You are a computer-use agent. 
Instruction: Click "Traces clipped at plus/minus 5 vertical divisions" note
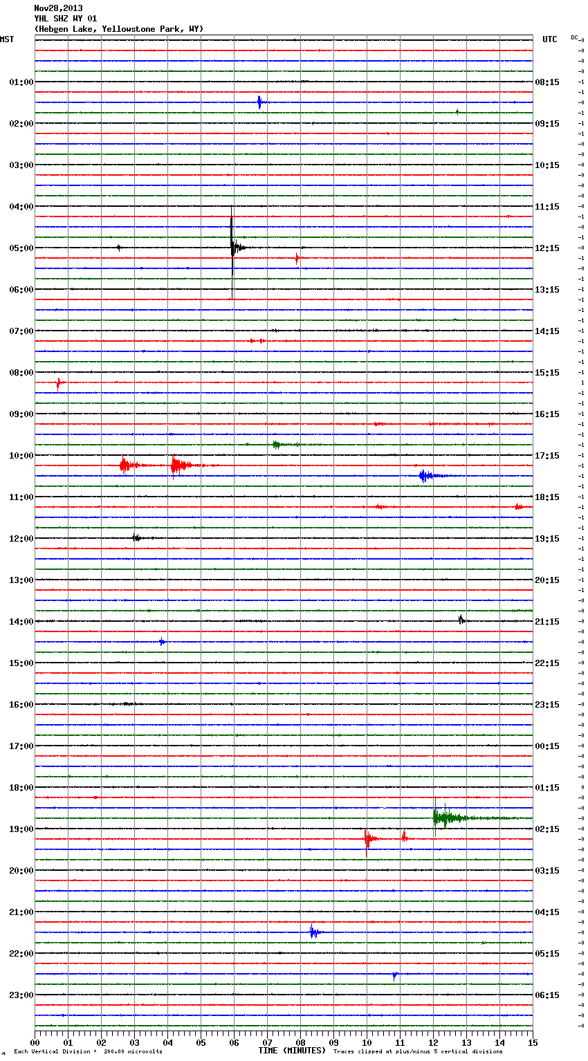(x=418, y=1052)
